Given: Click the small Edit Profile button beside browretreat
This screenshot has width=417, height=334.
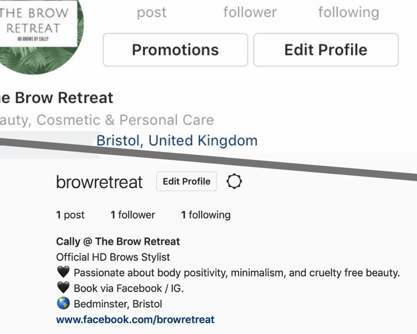Looking at the screenshot, I should (x=186, y=182).
